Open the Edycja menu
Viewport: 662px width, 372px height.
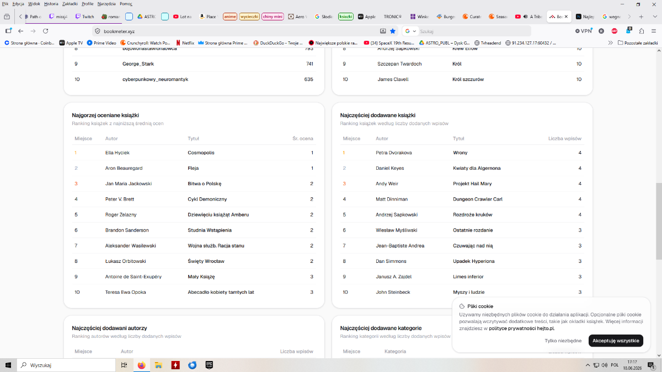pyautogui.click(x=19, y=3)
